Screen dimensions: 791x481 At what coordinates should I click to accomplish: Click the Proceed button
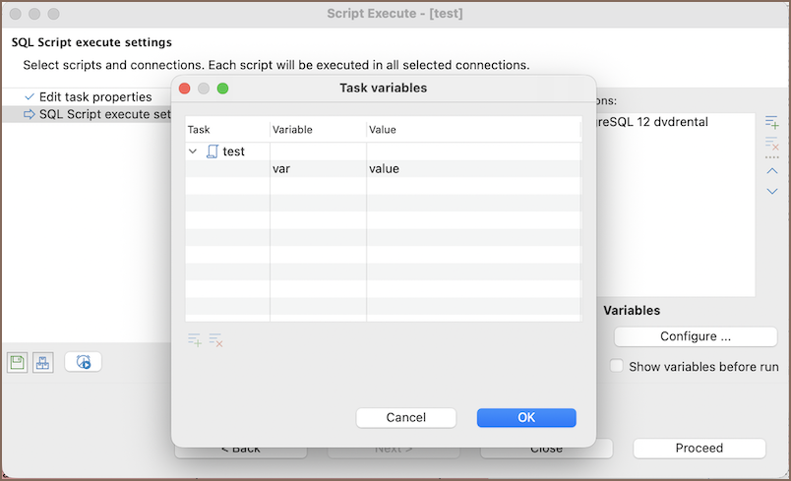pyautogui.click(x=699, y=449)
